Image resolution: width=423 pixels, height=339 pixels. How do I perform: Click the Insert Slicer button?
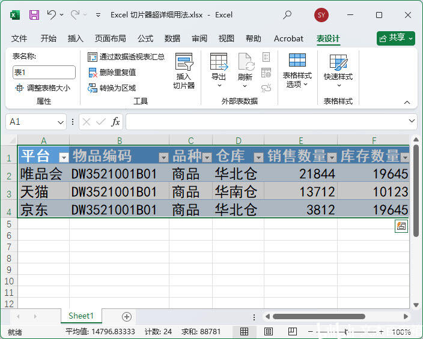[x=184, y=71]
